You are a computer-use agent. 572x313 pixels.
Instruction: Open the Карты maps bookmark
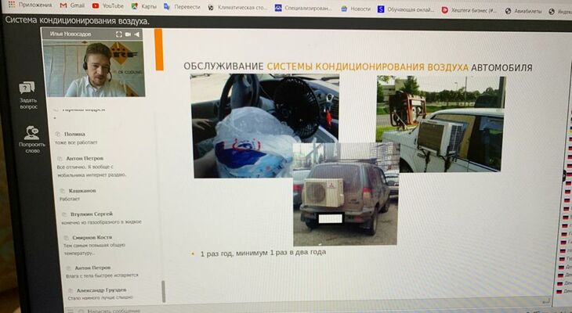point(143,6)
